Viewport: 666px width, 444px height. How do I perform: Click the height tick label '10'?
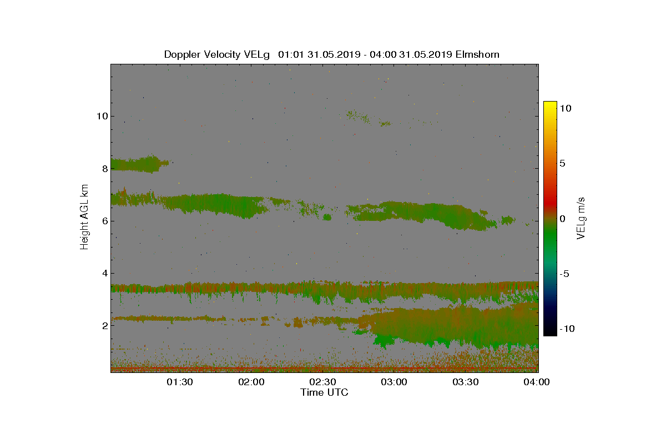click(102, 116)
